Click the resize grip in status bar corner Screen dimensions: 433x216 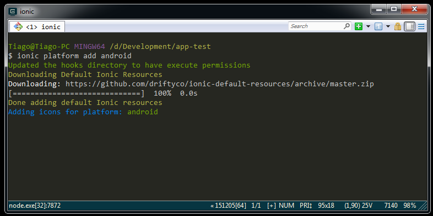point(423,206)
